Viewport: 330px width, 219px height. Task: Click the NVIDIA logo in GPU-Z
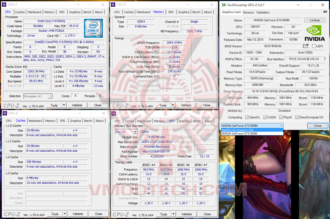pyautogui.click(x=315, y=33)
